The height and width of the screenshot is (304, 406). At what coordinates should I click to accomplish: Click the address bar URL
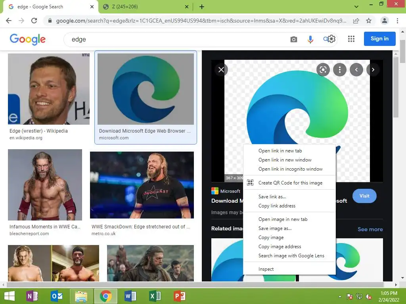[x=201, y=21]
